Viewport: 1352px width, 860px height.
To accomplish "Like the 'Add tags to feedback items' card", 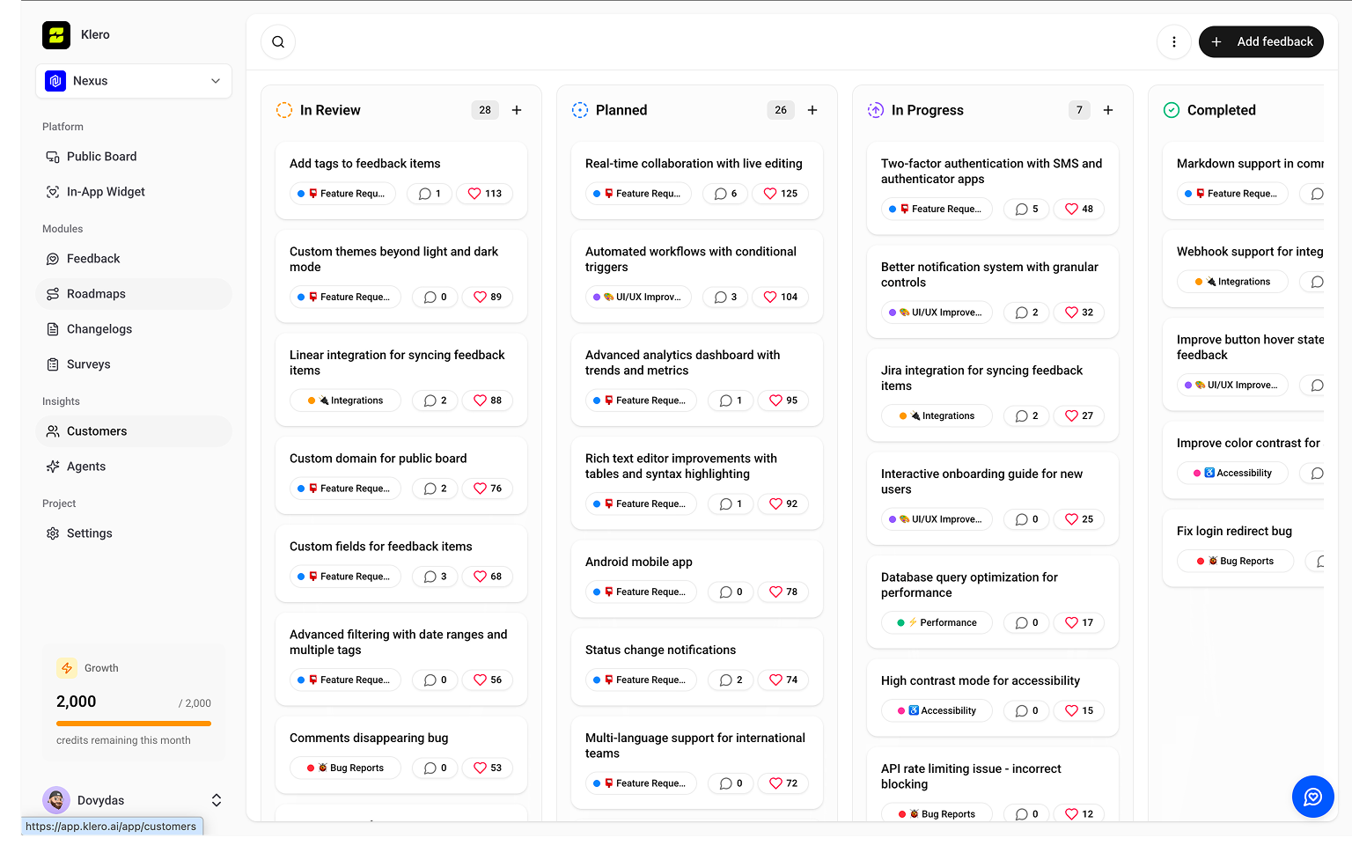I will (x=485, y=194).
